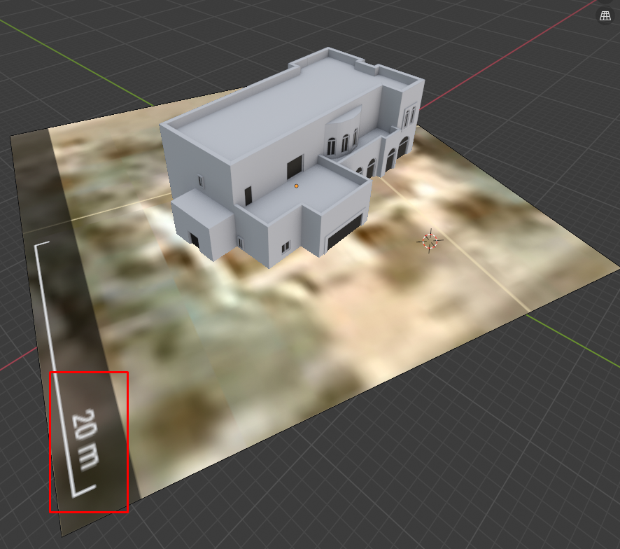The image size is (620, 549).
Task: Click the wide dark doorway above the terrace
Action: coord(294,167)
